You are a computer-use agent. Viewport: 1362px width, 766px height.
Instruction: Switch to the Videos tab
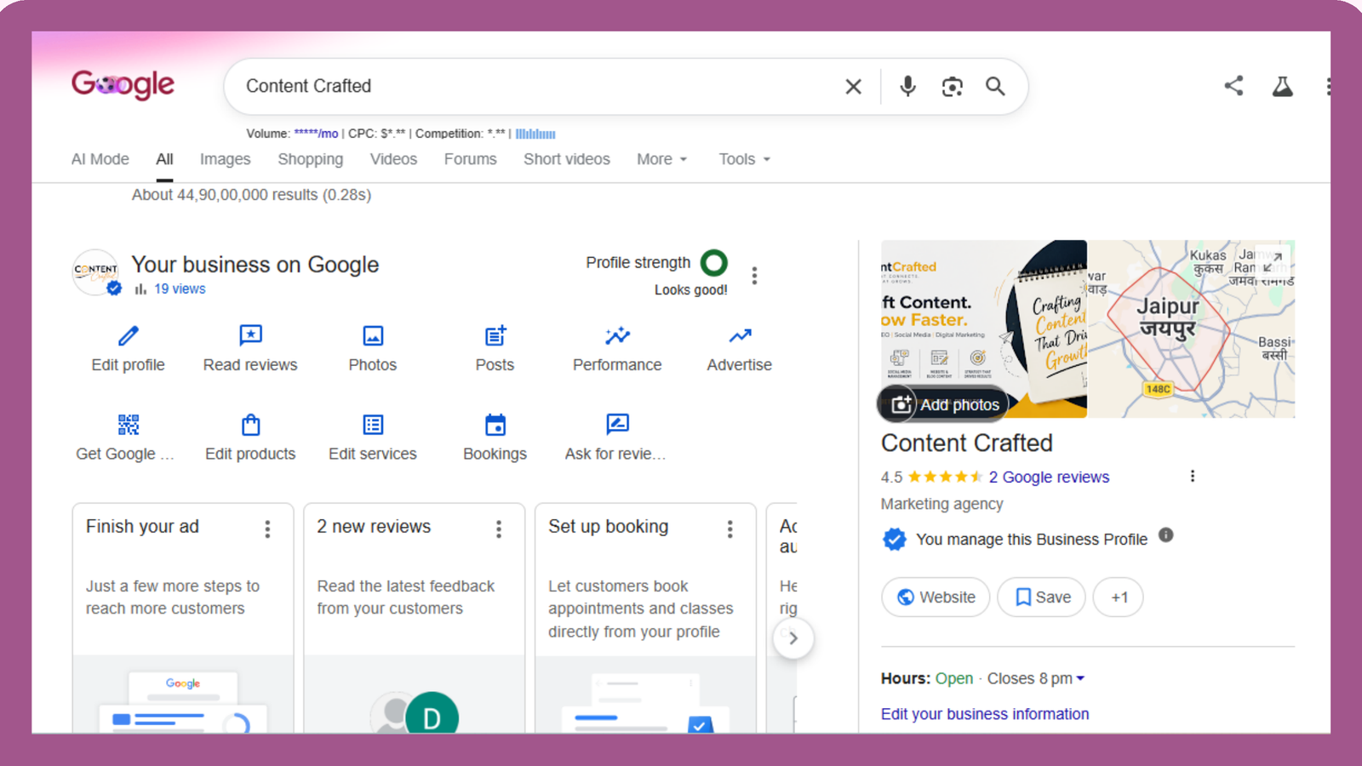coord(393,159)
